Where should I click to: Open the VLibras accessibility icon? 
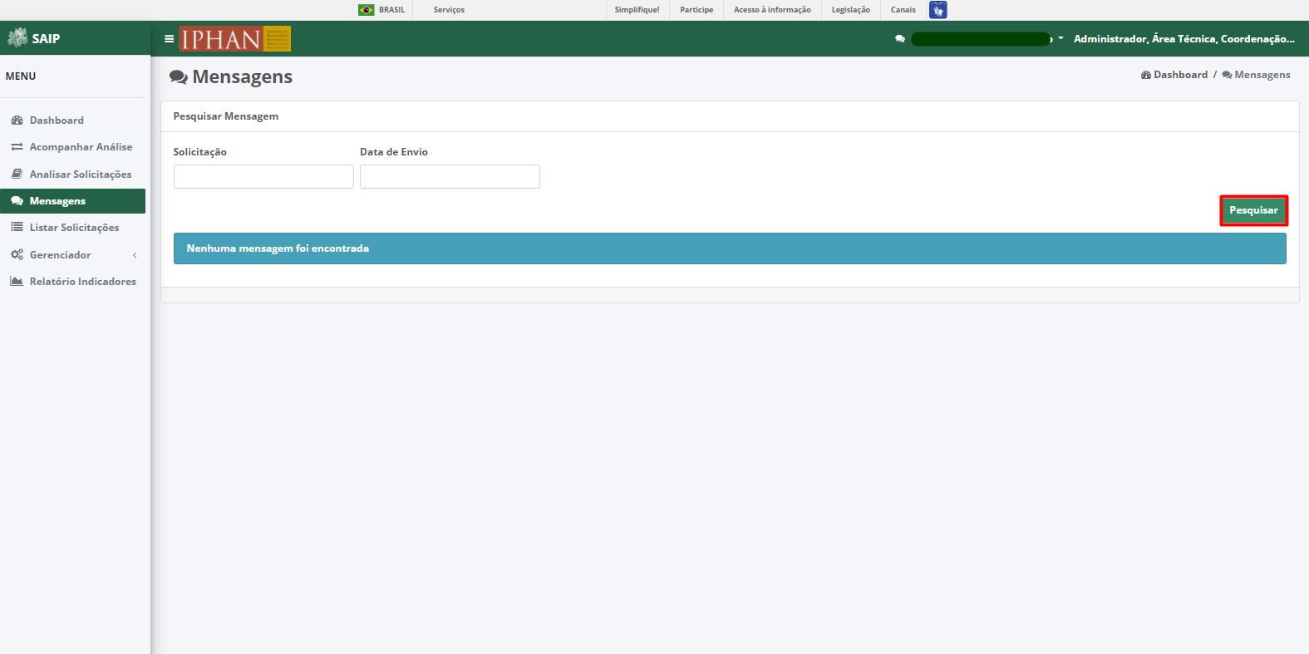(938, 10)
